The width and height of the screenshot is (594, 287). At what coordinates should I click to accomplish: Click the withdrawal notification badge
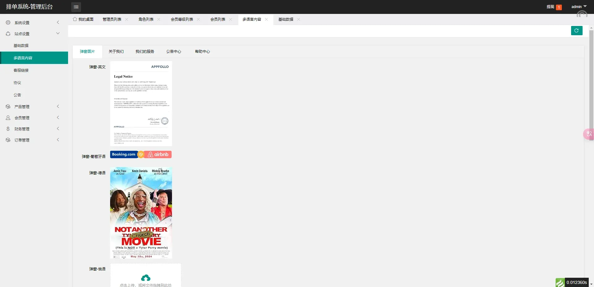point(559,7)
